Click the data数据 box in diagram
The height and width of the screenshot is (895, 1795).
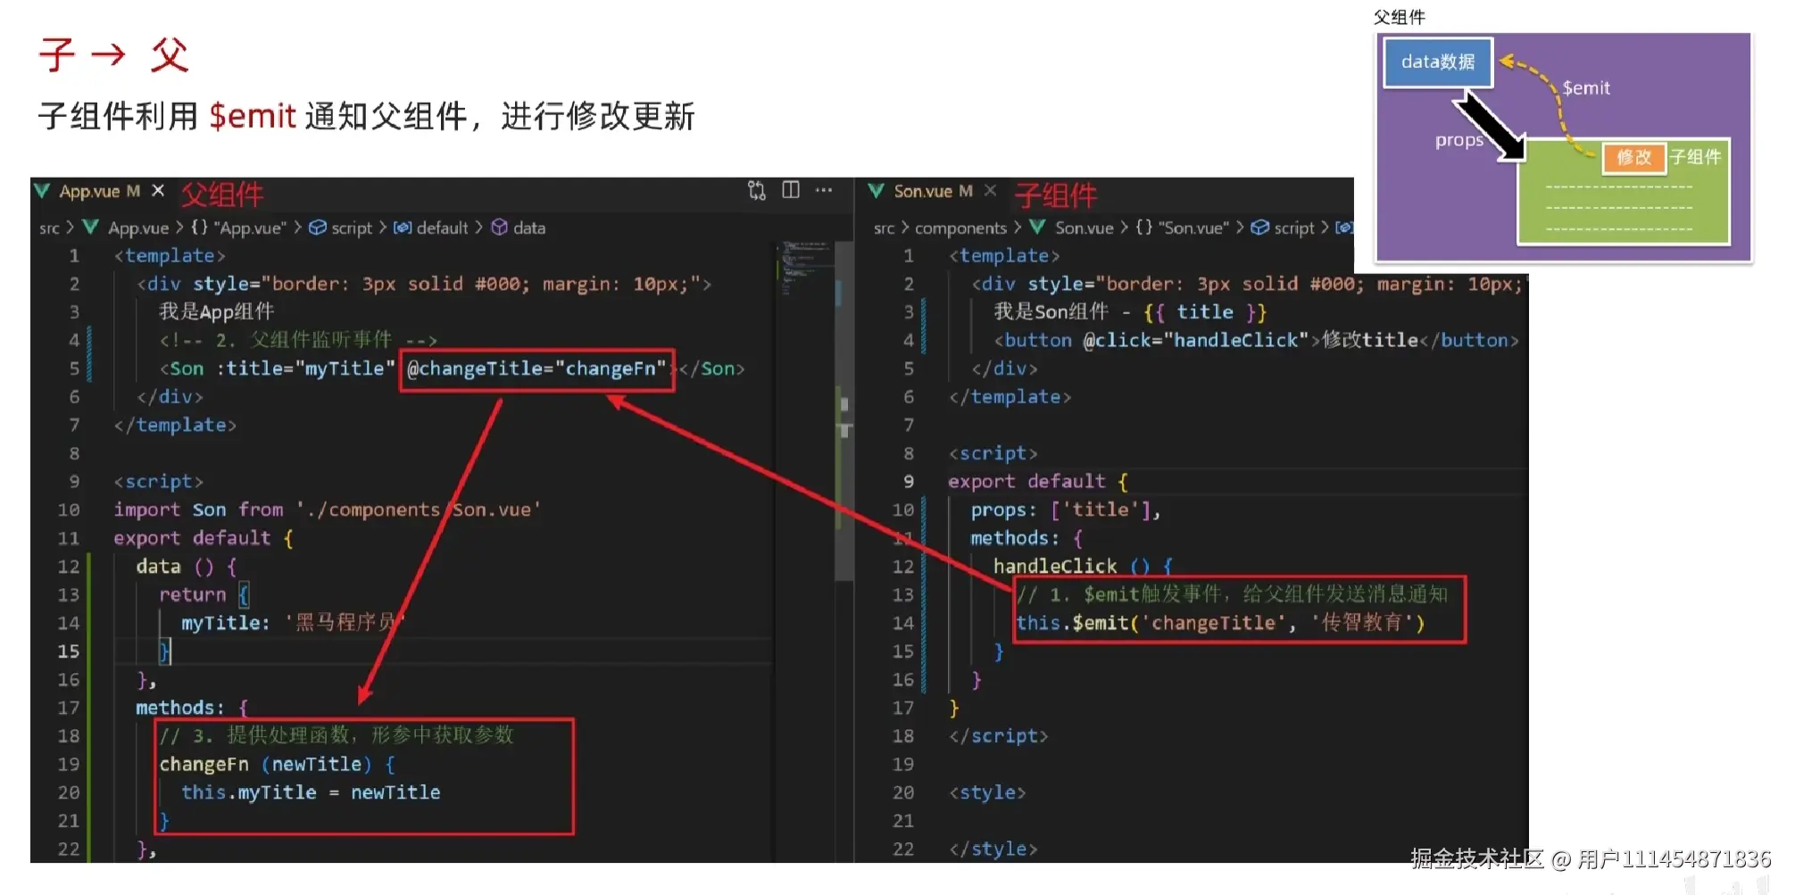click(1438, 62)
